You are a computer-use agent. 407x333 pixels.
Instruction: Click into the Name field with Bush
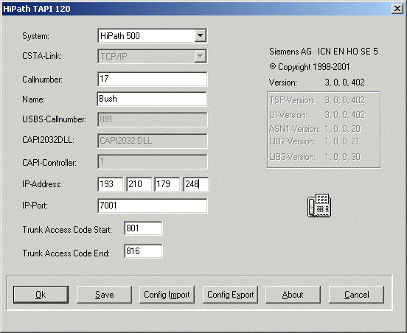(x=152, y=99)
